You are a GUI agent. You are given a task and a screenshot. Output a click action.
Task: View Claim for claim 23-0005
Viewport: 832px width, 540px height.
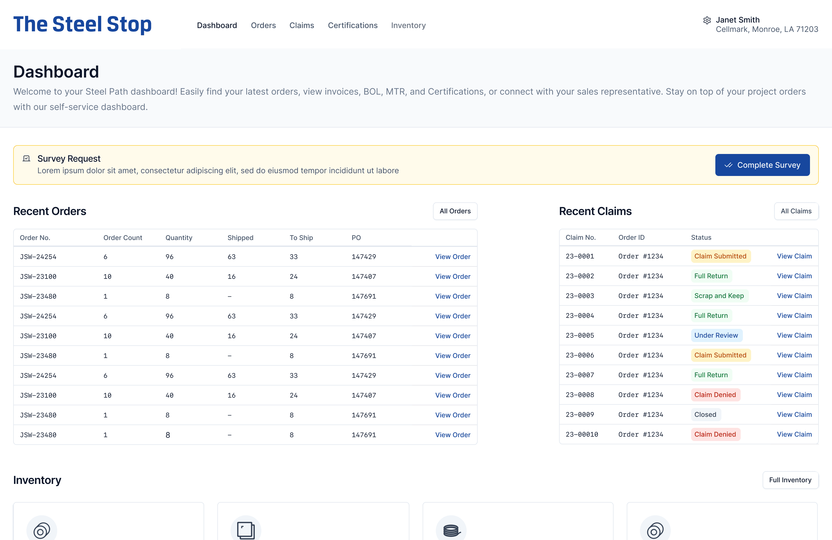tap(794, 335)
